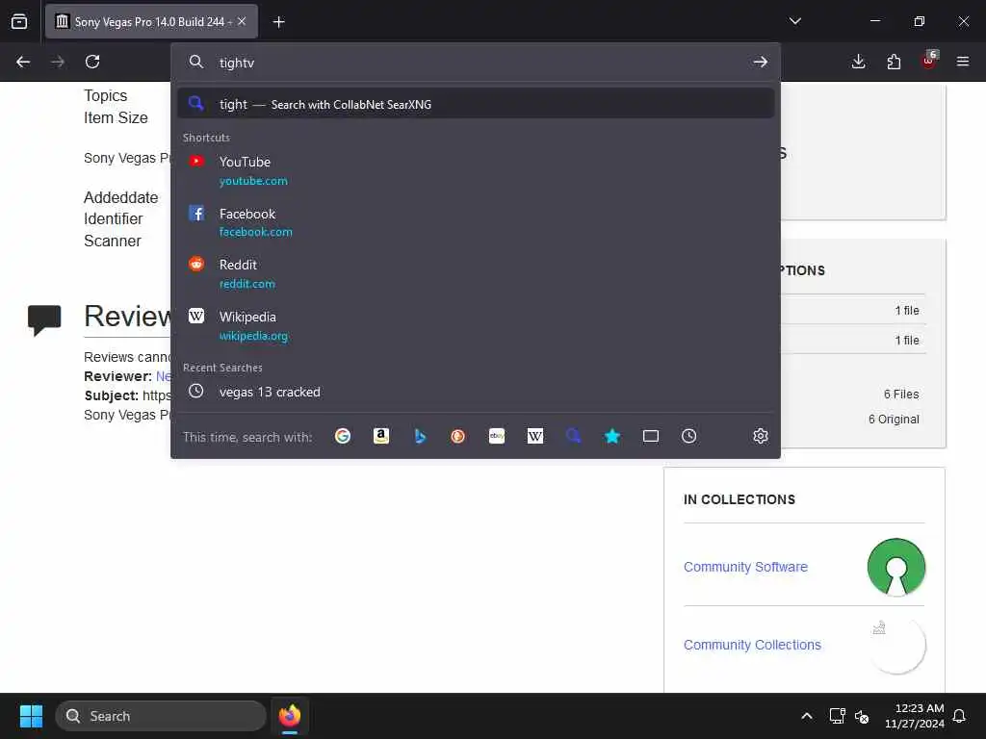Open the Windows Start menu
The image size is (986, 739).
point(31,716)
